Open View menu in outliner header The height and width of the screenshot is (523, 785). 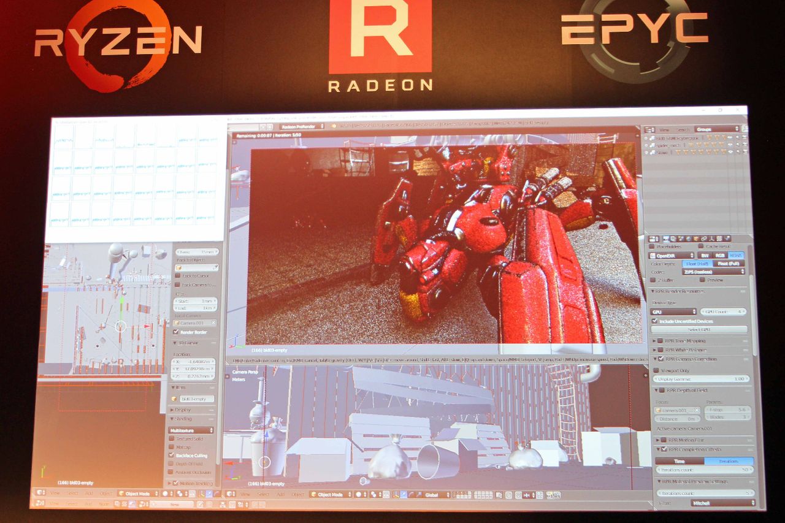pos(664,130)
